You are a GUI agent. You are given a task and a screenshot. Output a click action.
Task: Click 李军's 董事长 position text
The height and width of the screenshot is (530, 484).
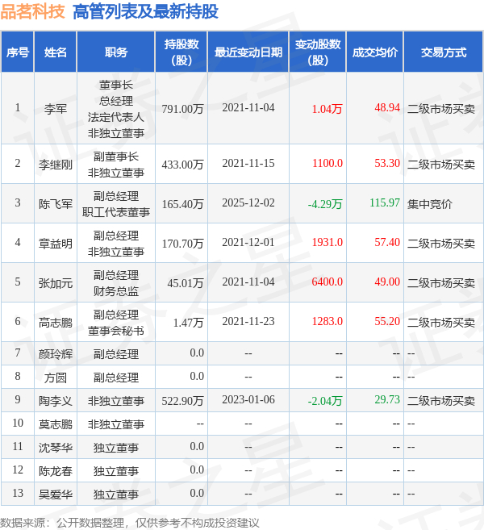(x=116, y=85)
